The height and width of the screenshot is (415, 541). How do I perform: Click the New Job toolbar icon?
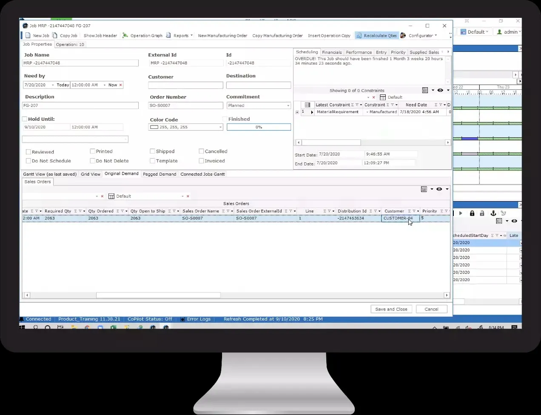pos(28,36)
